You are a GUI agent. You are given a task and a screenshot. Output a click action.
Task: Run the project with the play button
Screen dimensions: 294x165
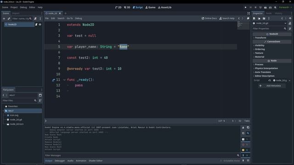pyautogui.click(x=245, y=7)
